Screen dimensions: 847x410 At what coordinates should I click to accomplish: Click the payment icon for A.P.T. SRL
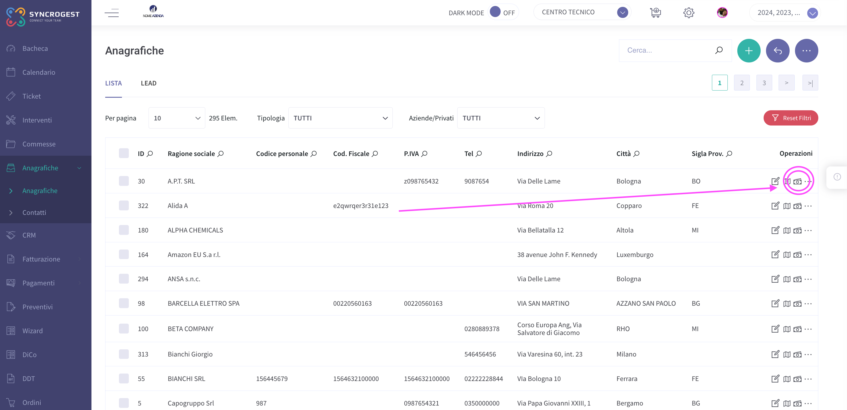click(797, 181)
